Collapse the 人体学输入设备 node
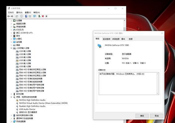175x123 pixels. 11,48
